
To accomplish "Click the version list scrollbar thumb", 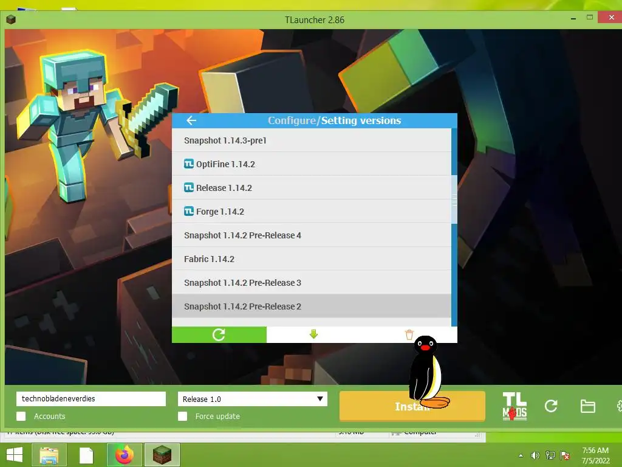I will coord(454,199).
